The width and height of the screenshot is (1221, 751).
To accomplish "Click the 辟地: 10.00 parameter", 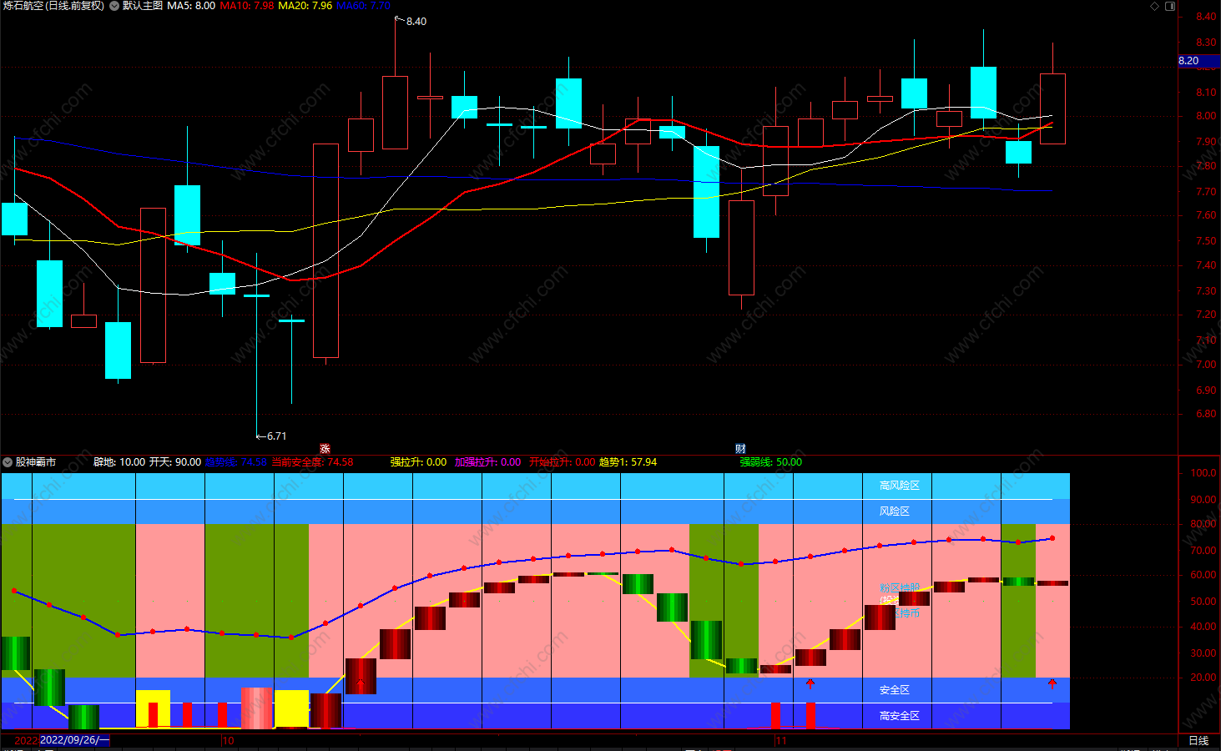I will [119, 462].
